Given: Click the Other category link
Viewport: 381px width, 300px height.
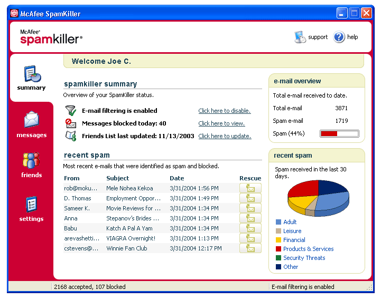Looking at the screenshot, I should pyautogui.click(x=291, y=267).
